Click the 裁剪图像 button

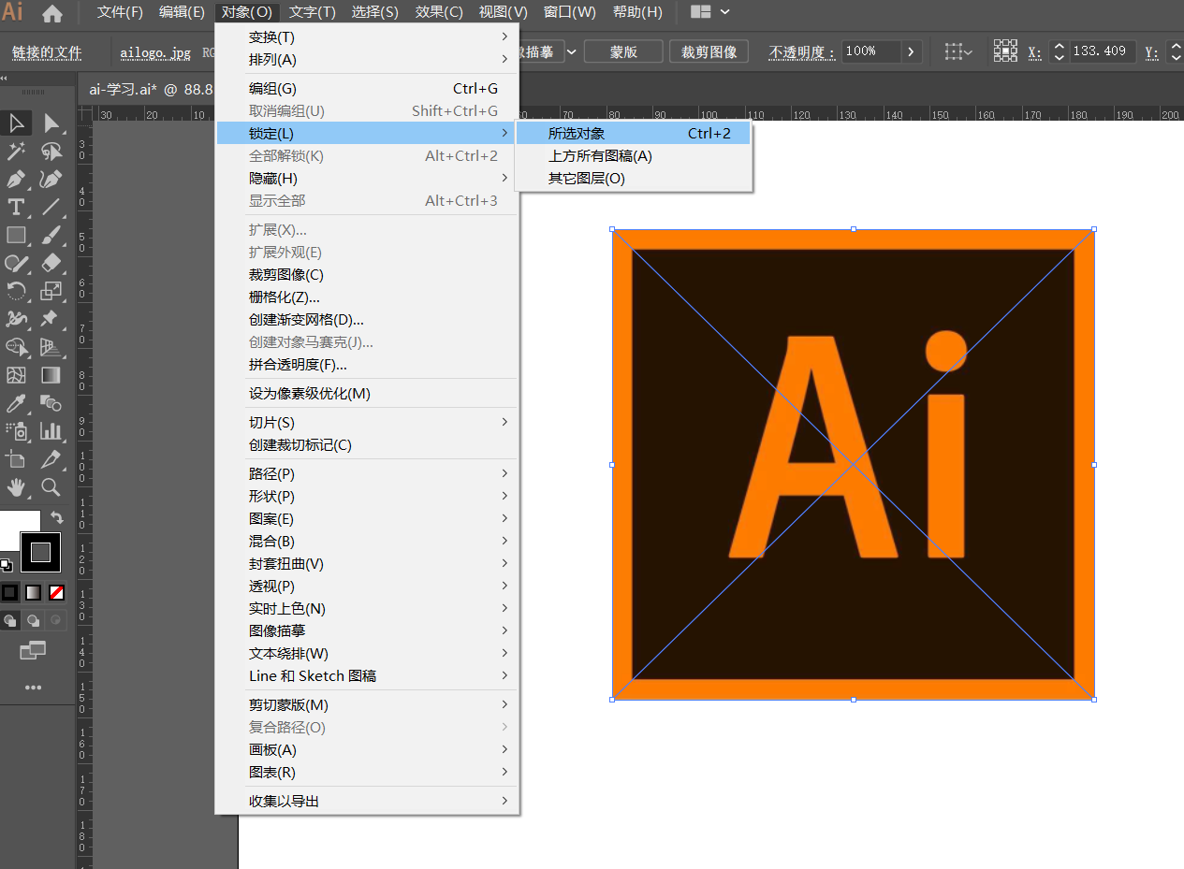pyautogui.click(x=709, y=52)
